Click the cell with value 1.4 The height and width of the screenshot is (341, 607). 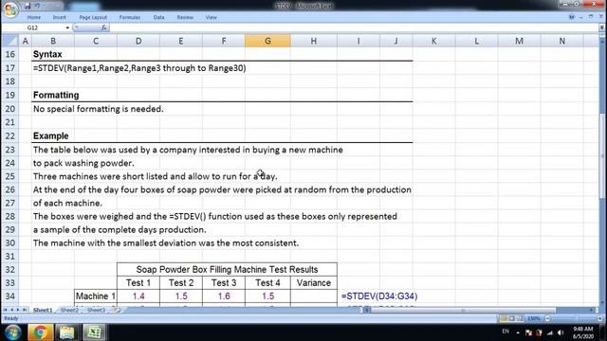138,296
